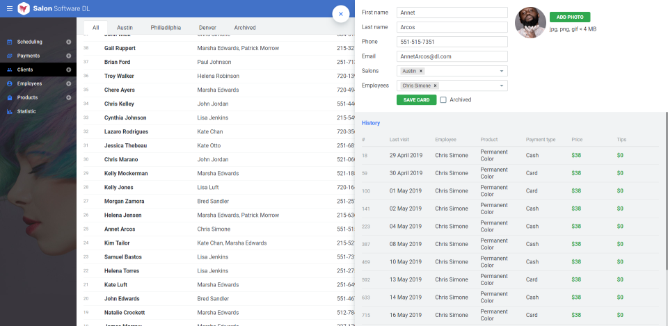Open Statistic in the sidebar

tap(26, 111)
